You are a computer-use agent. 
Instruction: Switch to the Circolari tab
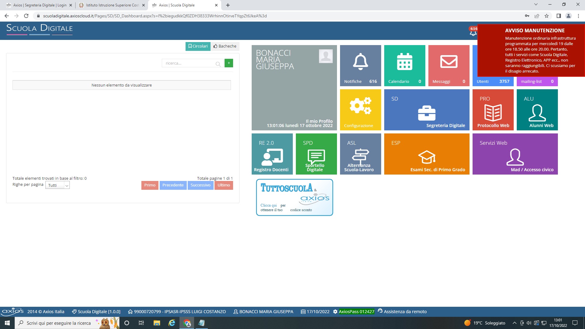click(198, 46)
